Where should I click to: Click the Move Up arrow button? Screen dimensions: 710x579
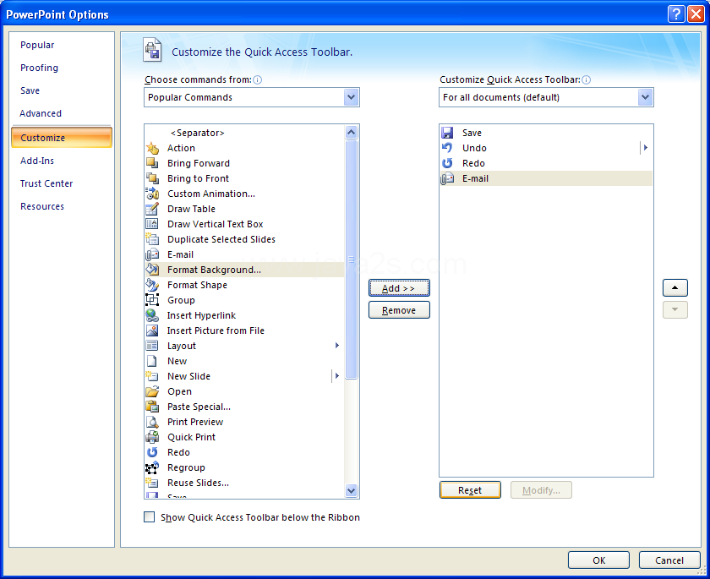[675, 288]
